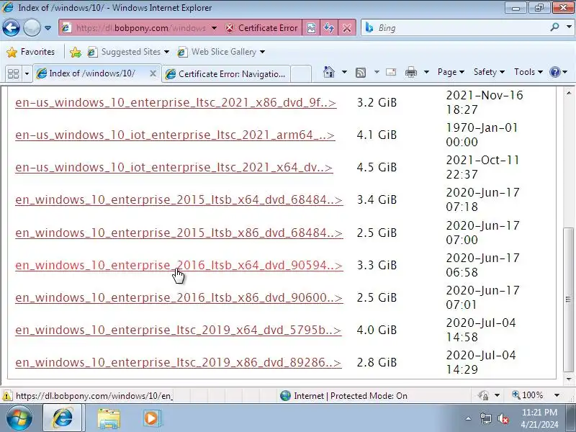Click the Read Mail icon
Image resolution: width=576 pixels, height=432 pixels.
[391, 72]
